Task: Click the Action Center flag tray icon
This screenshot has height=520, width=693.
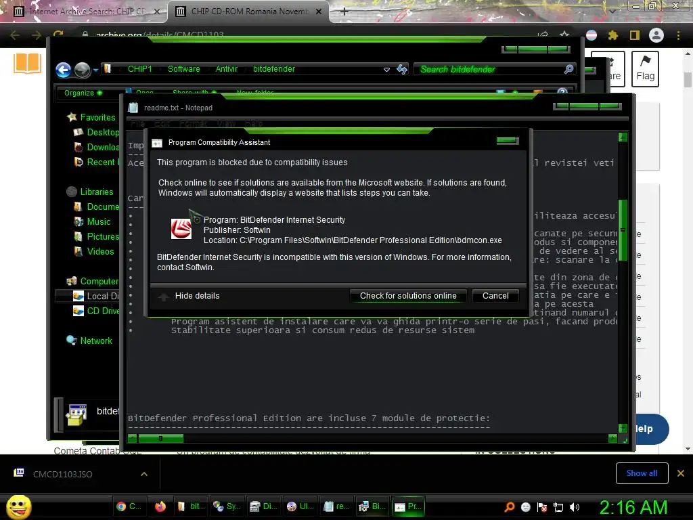Action: coord(542,507)
